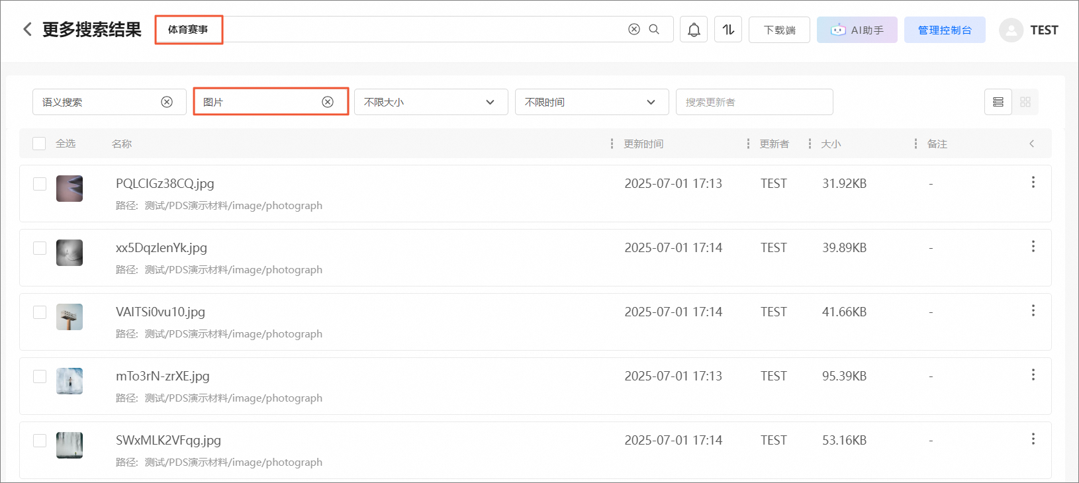The height and width of the screenshot is (483, 1079).
Task: Select checkbox for PQLCIGz38CQ.jpg
Action: 40,183
